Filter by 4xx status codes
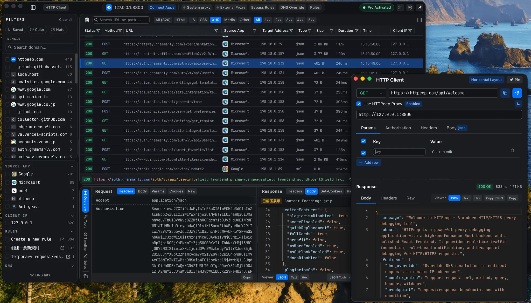The width and height of the screenshot is (531, 303). point(300,20)
